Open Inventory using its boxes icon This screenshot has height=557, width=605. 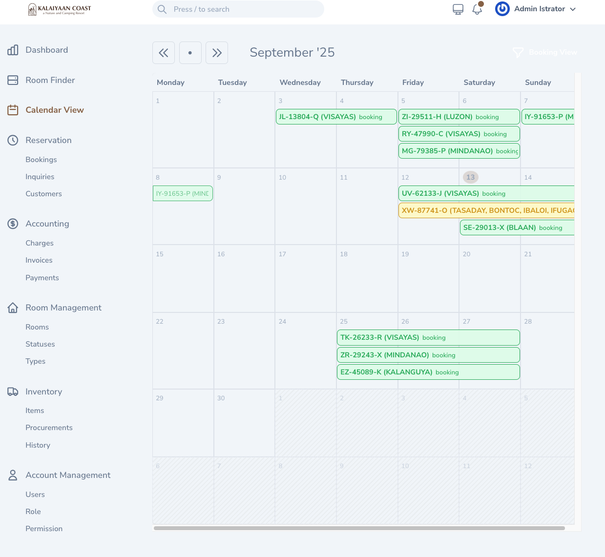pos(13,391)
